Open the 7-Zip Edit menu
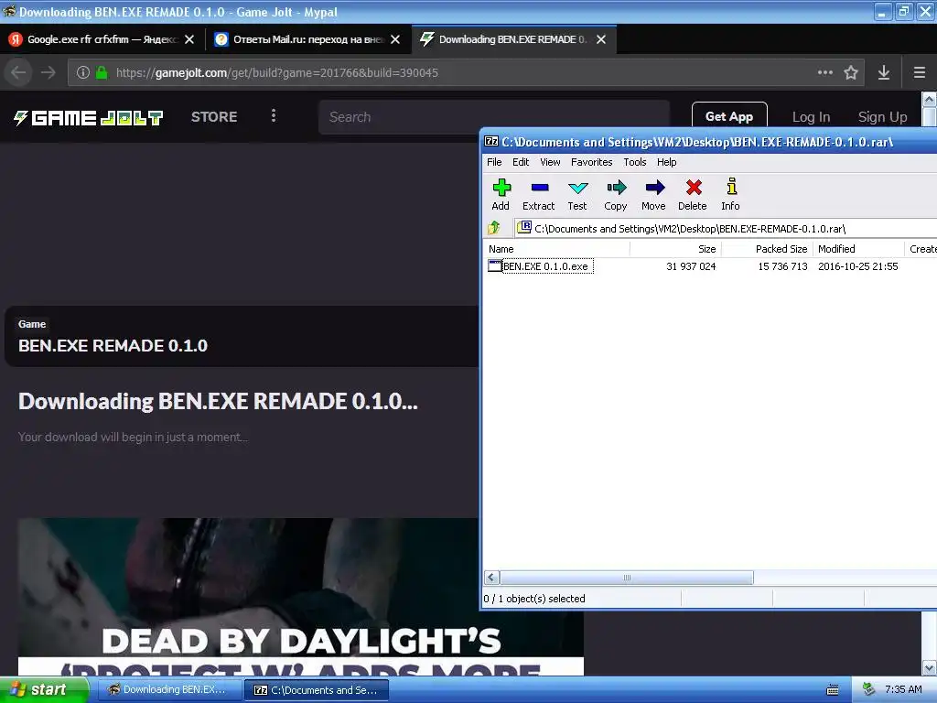This screenshot has width=937, height=703. point(521,162)
